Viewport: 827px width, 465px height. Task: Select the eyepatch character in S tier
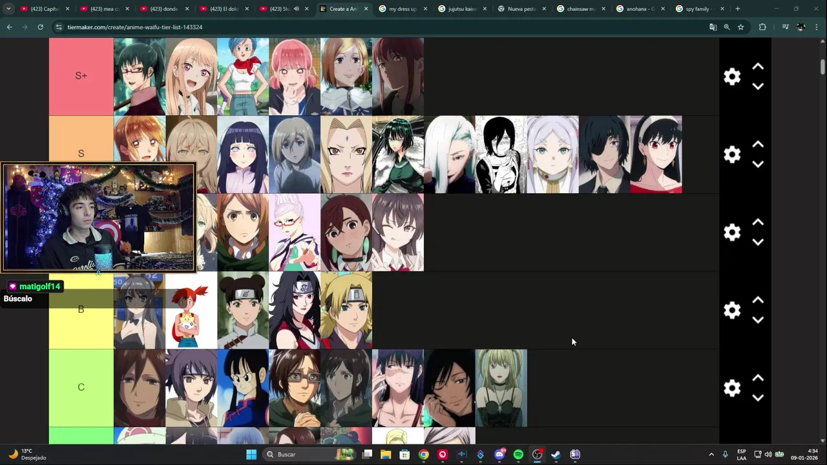pyautogui.click(x=605, y=154)
